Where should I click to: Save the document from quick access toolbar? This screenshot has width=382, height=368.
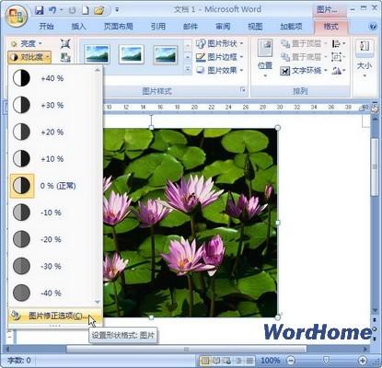40,10
